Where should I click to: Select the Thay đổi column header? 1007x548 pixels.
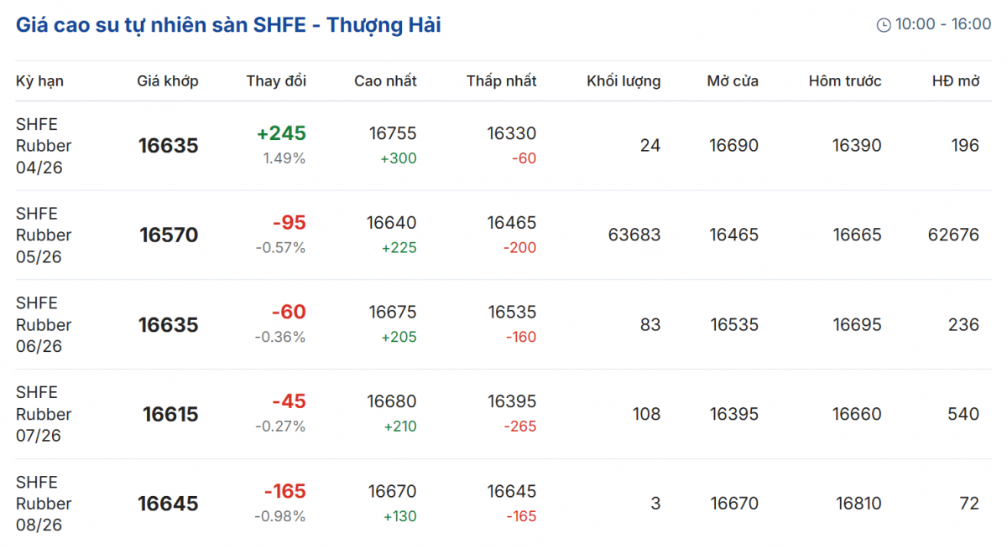pos(276,81)
